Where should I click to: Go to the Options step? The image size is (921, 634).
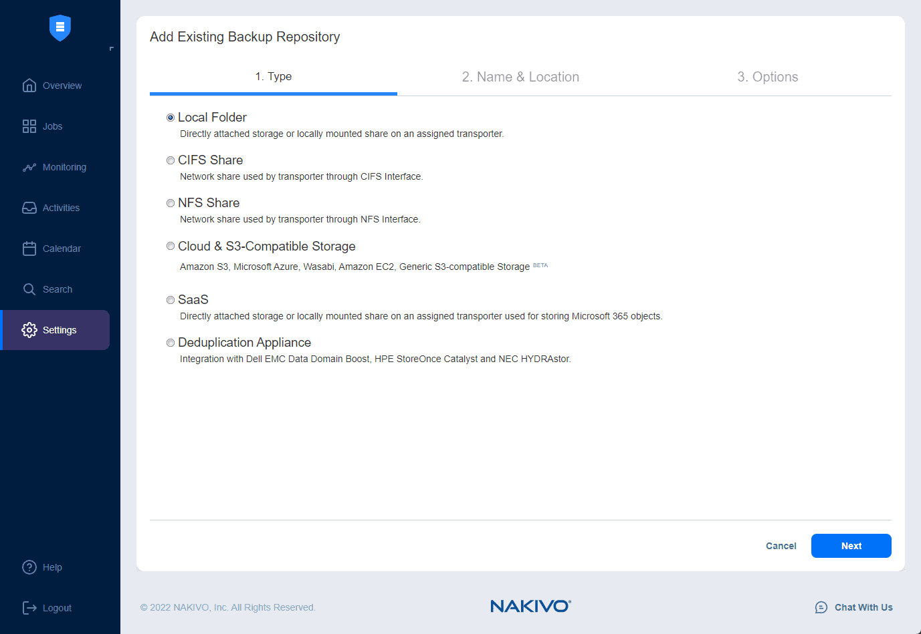click(x=767, y=76)
